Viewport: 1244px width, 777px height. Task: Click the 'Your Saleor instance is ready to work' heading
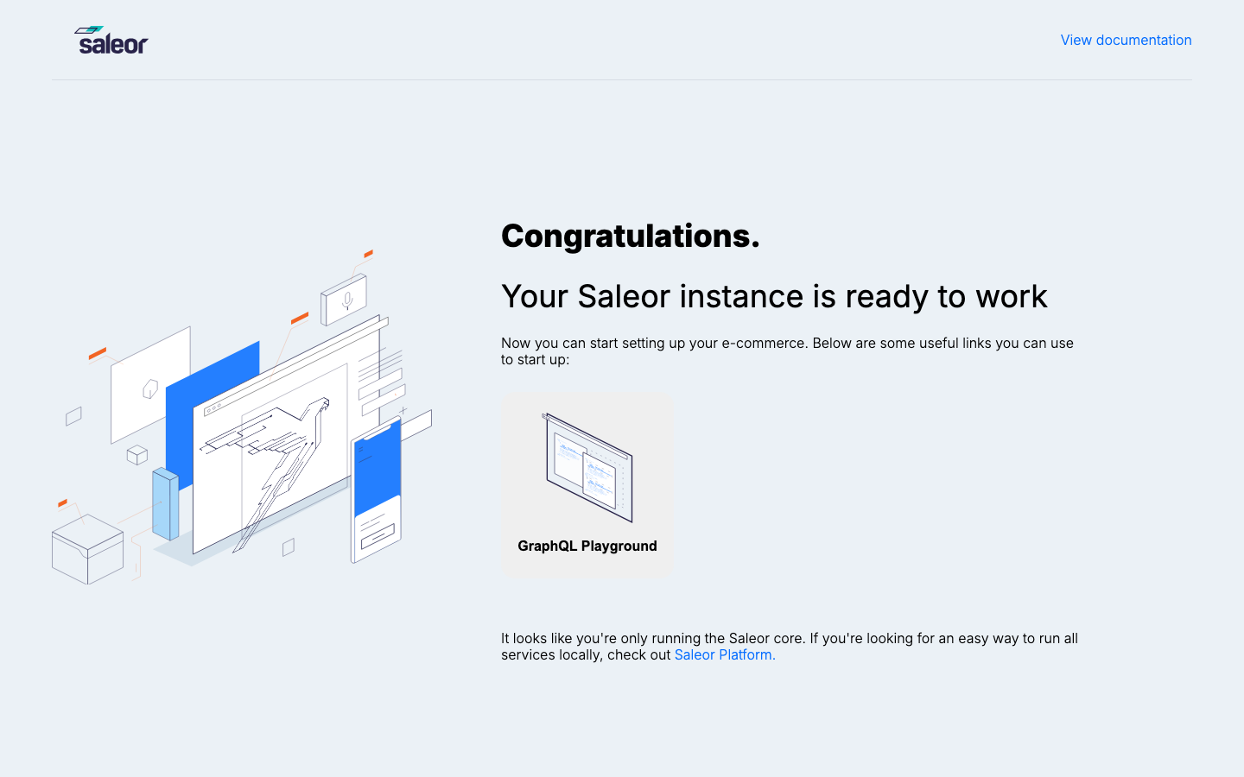[774, 296]
